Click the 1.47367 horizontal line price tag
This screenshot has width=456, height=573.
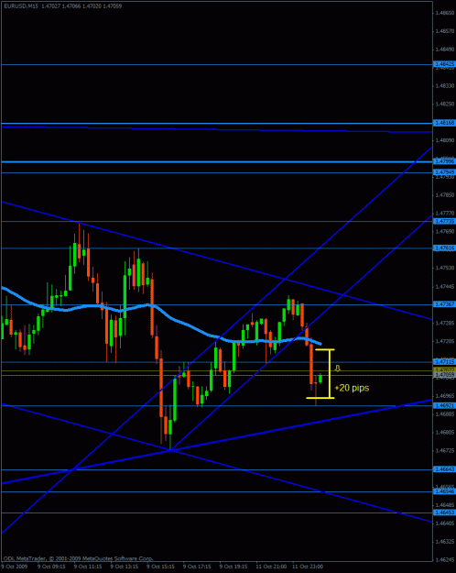click(x=444, y=304)
